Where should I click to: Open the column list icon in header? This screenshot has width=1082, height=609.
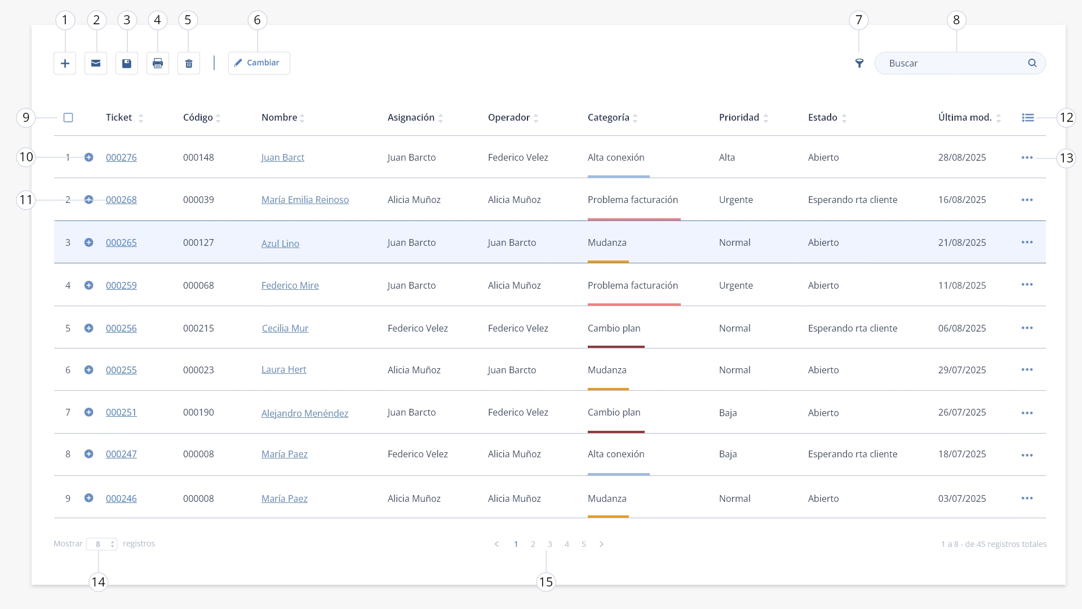tap(1028, 118)
